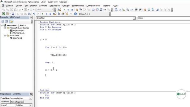
Task: Click the Find binoculars icon
Action: click(x=29, y=14)
